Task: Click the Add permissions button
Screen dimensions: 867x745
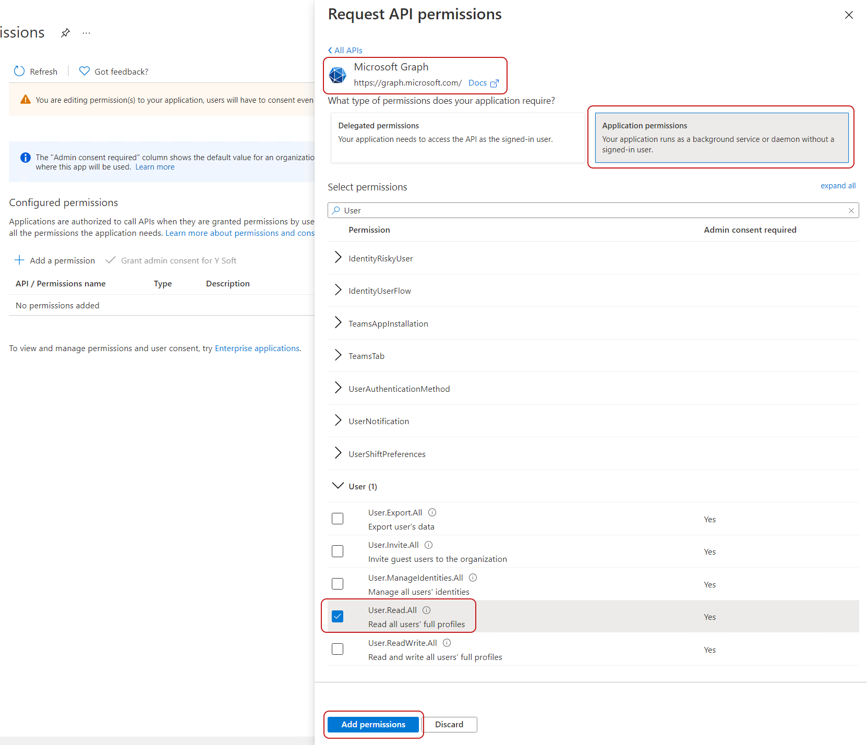Action: 373,724
